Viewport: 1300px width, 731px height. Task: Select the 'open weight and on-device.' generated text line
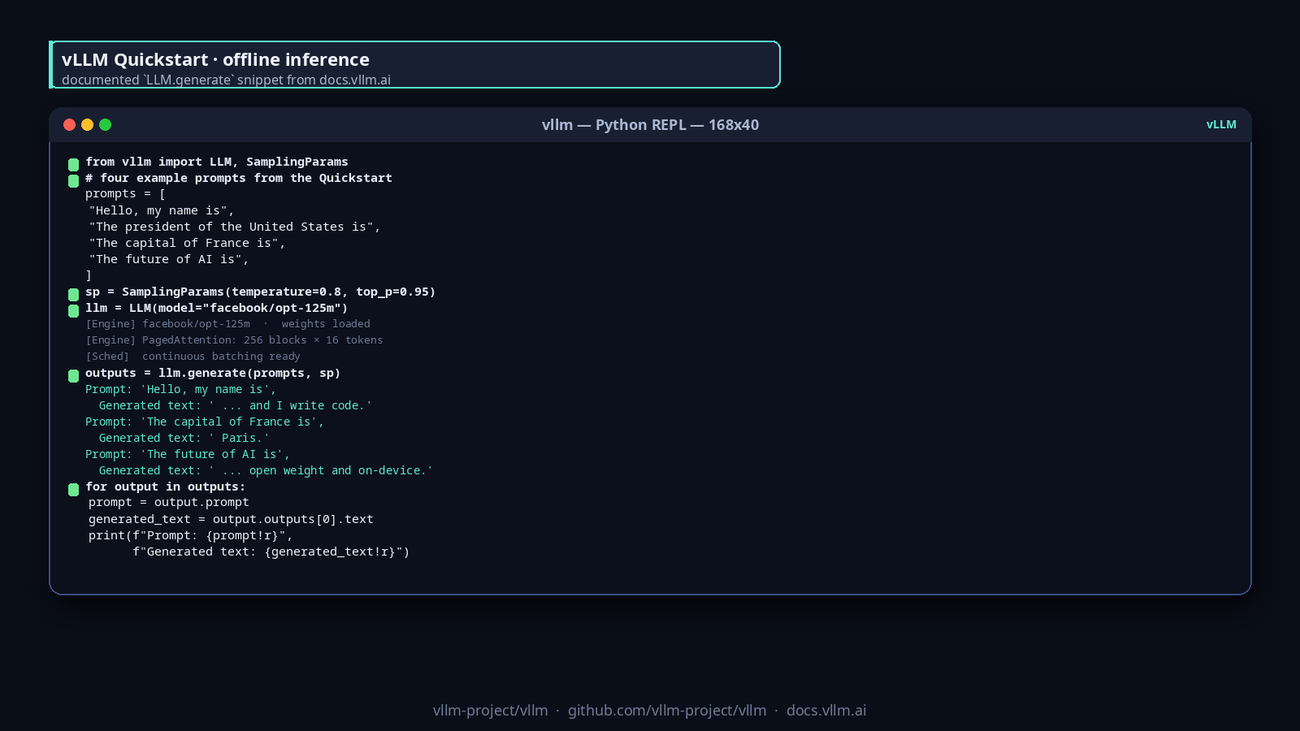coord(266,470)
